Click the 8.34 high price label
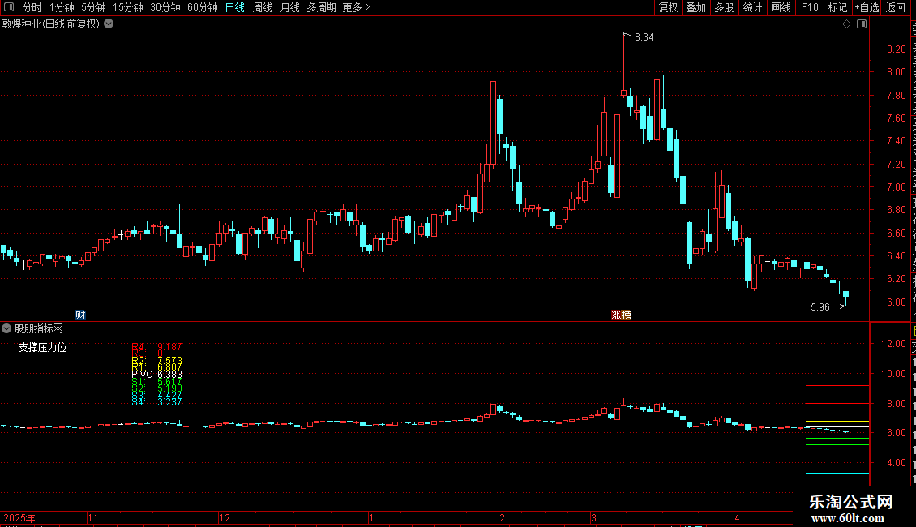The height and width of the screenshot is (527, 916). click(644, 37)
